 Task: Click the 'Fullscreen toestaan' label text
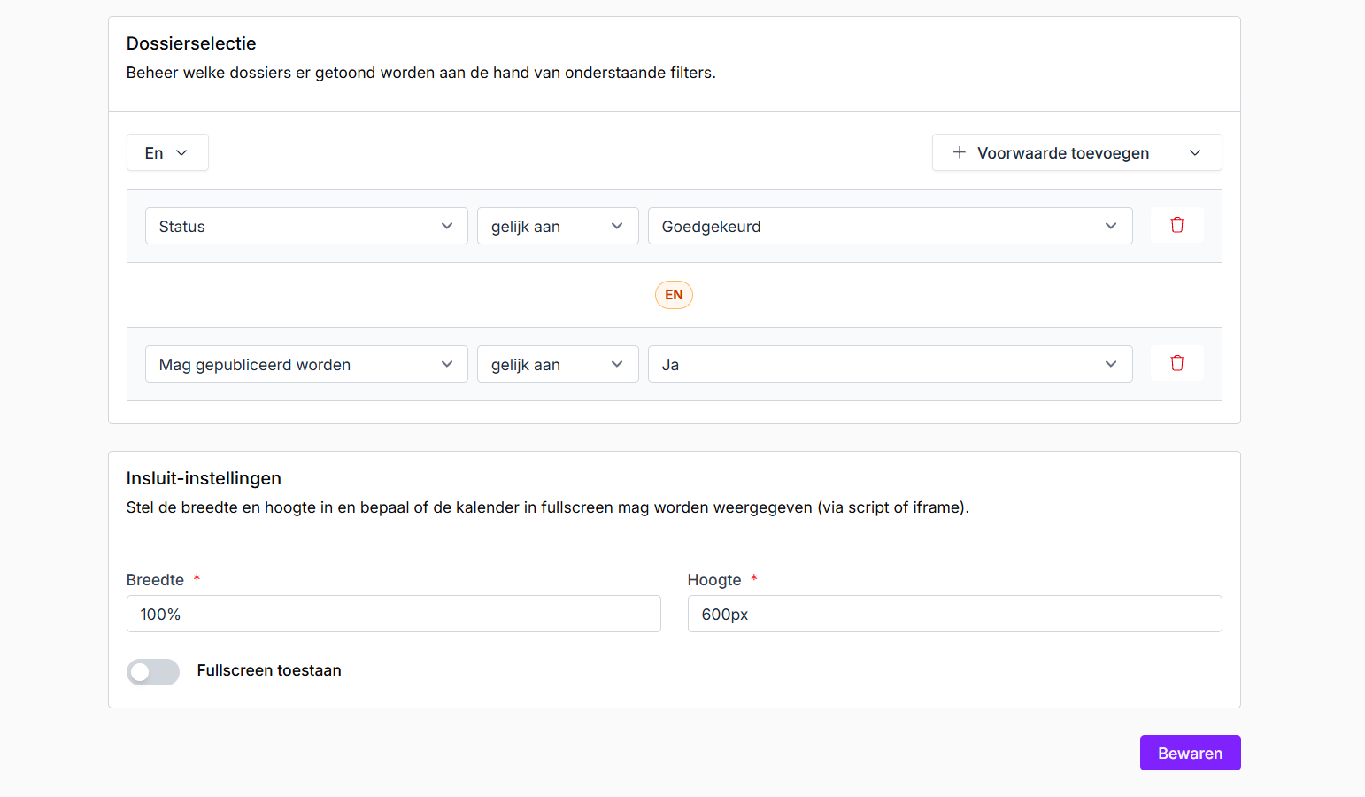point(269,671)
